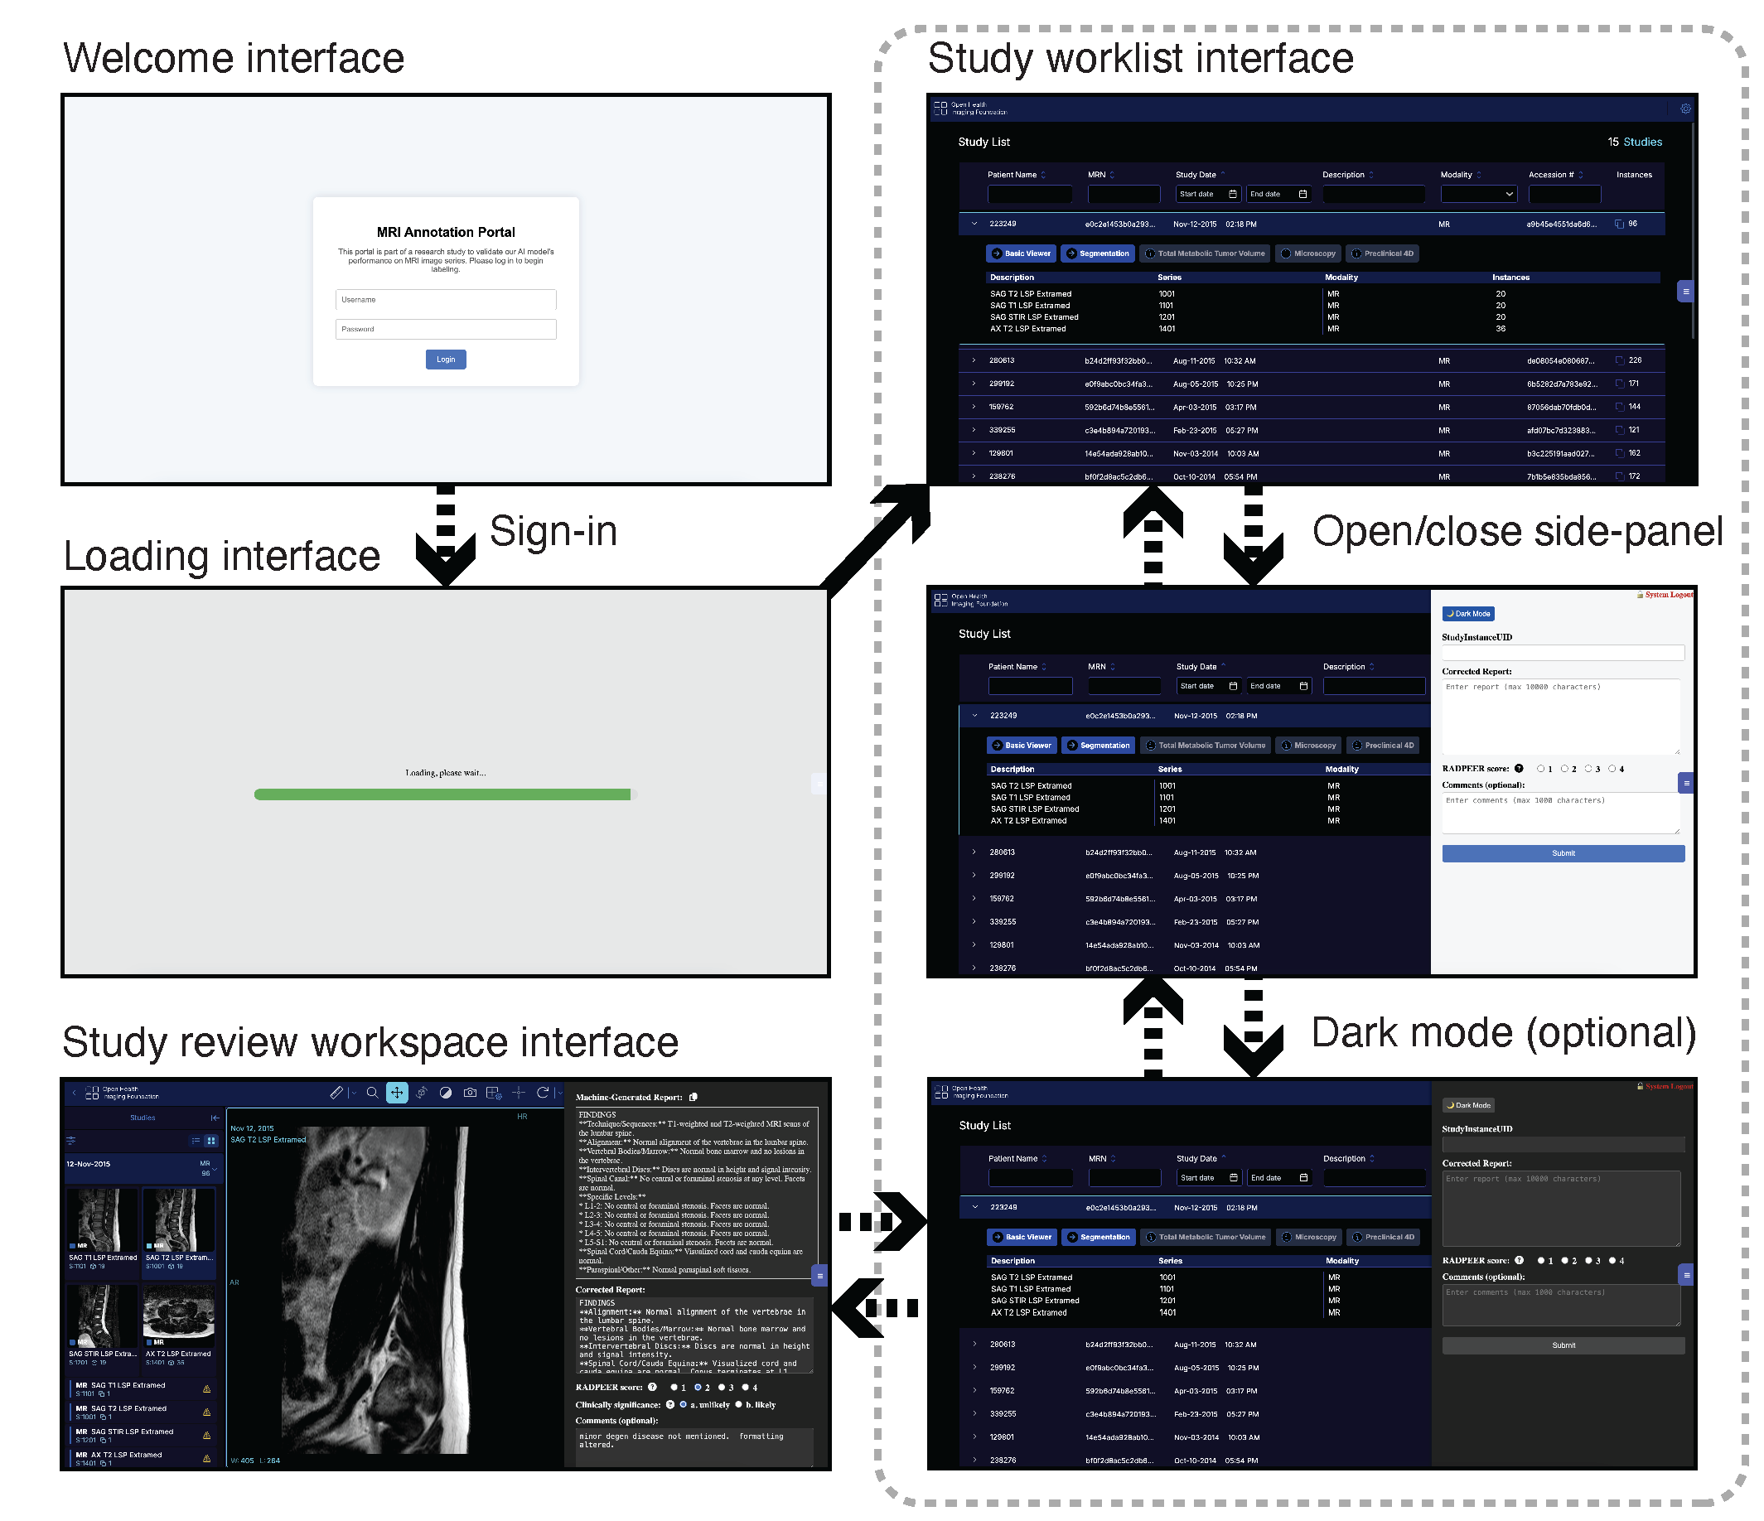Select RADPEER score 1 in light side-panel
Screen dimensions: 1764x1521
coord(1540,769)
